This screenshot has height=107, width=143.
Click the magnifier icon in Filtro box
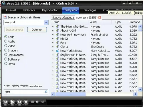[x=46, y=92]
